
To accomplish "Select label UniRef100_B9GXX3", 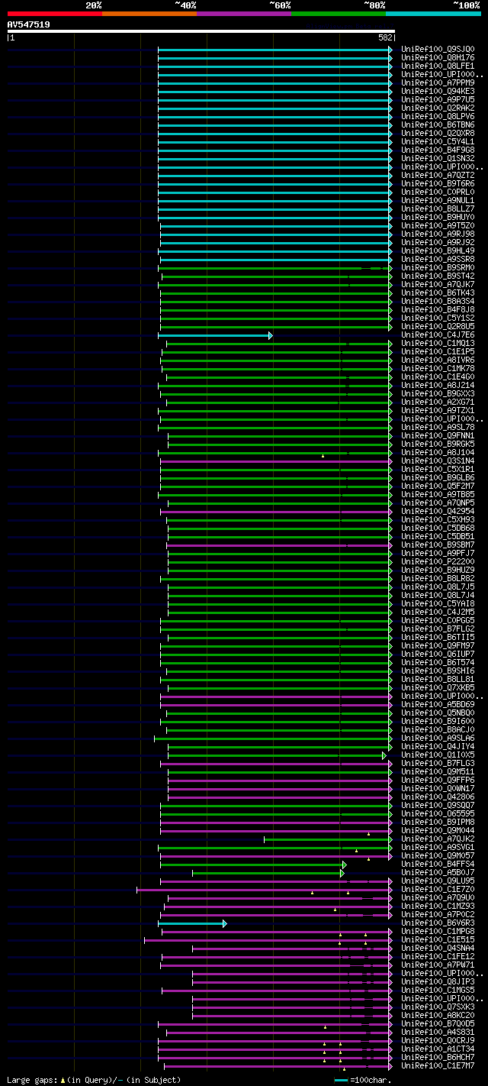I will coord(438,393).
